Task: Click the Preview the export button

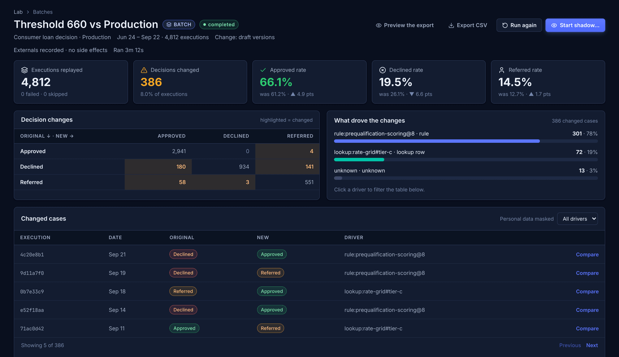Action: point(405,25)
